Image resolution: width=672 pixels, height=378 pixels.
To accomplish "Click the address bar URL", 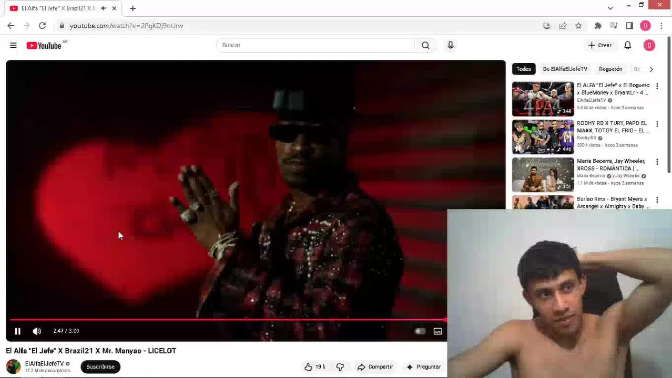I will point(126,26).
